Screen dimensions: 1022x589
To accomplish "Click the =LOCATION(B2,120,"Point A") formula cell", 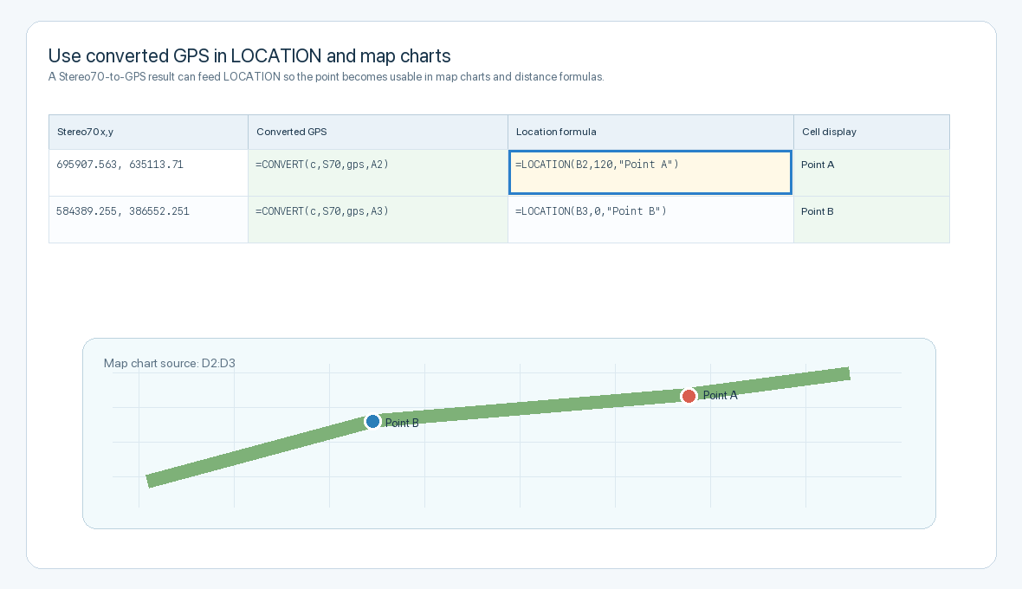I will point(650,172).
